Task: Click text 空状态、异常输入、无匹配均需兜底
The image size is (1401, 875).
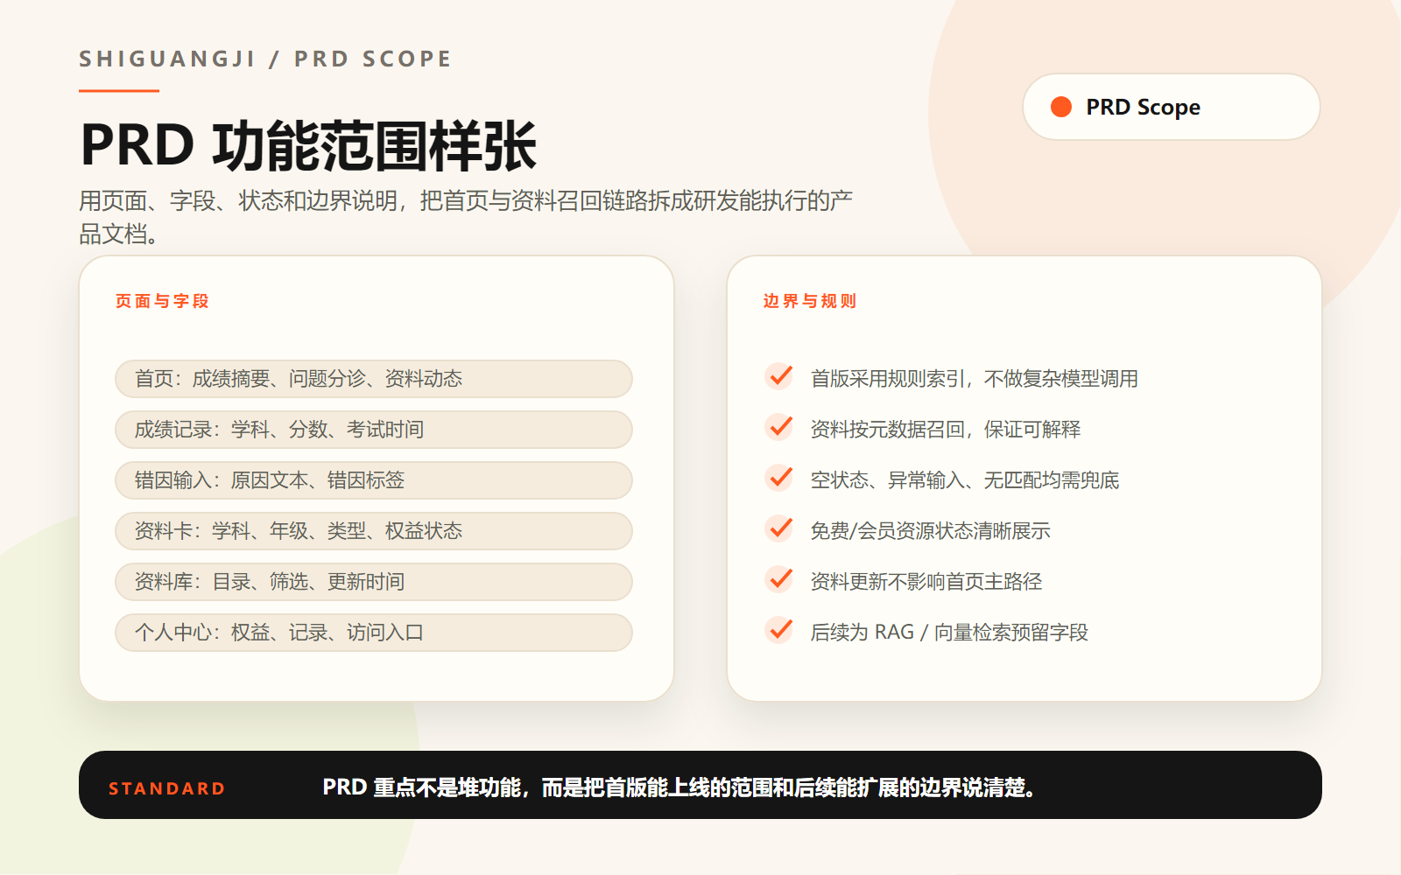Action: point(965,480)
